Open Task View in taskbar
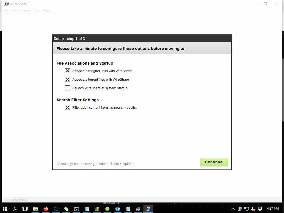 point(25,209)
